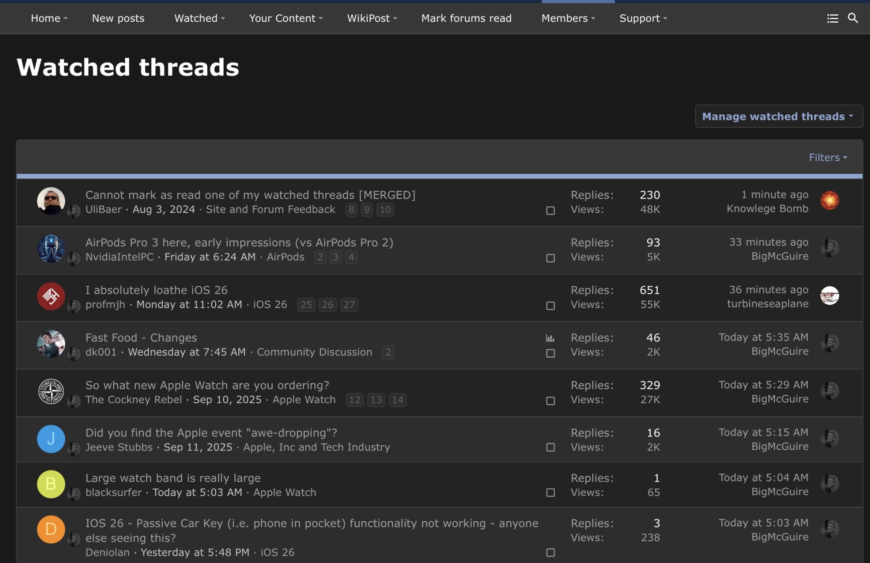The image size is (870, 563).
Task: Click the search magnifier icon
Action: coord(853,18)
